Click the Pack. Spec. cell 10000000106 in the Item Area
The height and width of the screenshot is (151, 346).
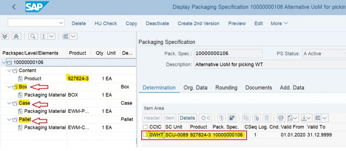(x=228, y=135)
